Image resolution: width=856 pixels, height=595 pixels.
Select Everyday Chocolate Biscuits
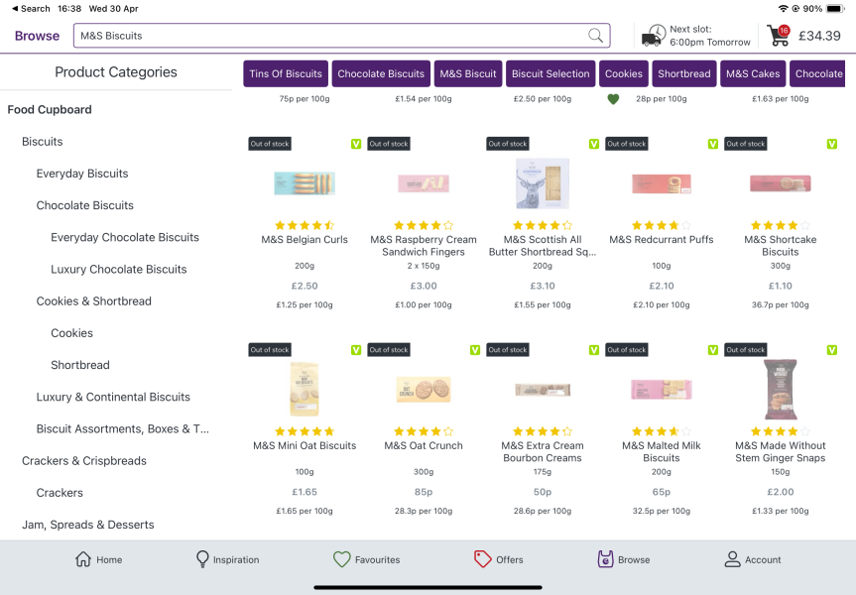pos(125,237)
